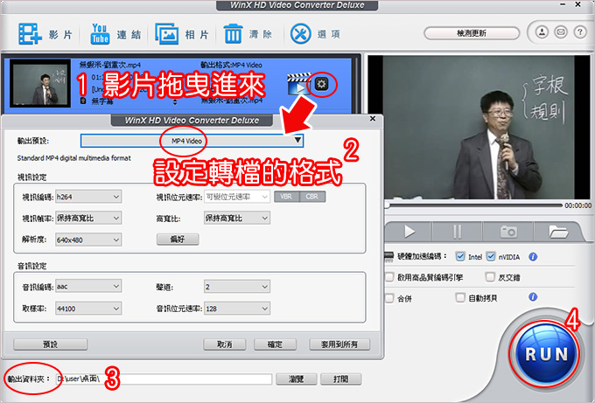The width and height of the screenshot is (595, 403).
Task: Close the settings dialog with X
Action: pyautogui.click(x=373, y=119)
